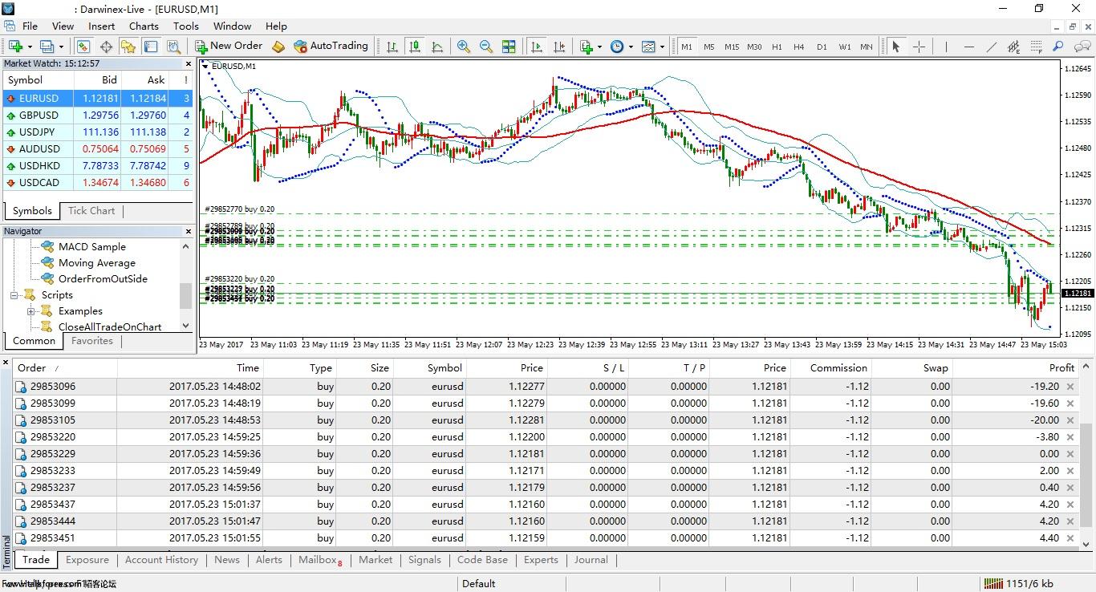Set timeframe to H4

coord(799,47)
